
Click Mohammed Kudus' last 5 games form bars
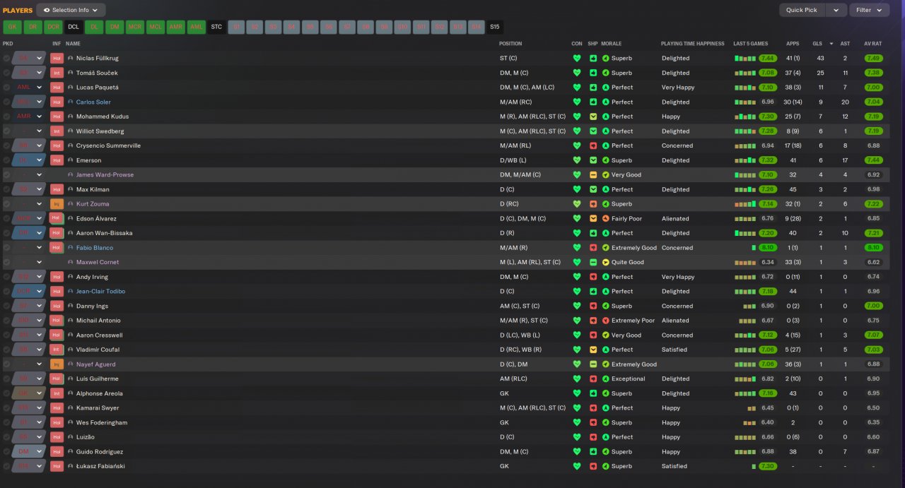point(745,117)
